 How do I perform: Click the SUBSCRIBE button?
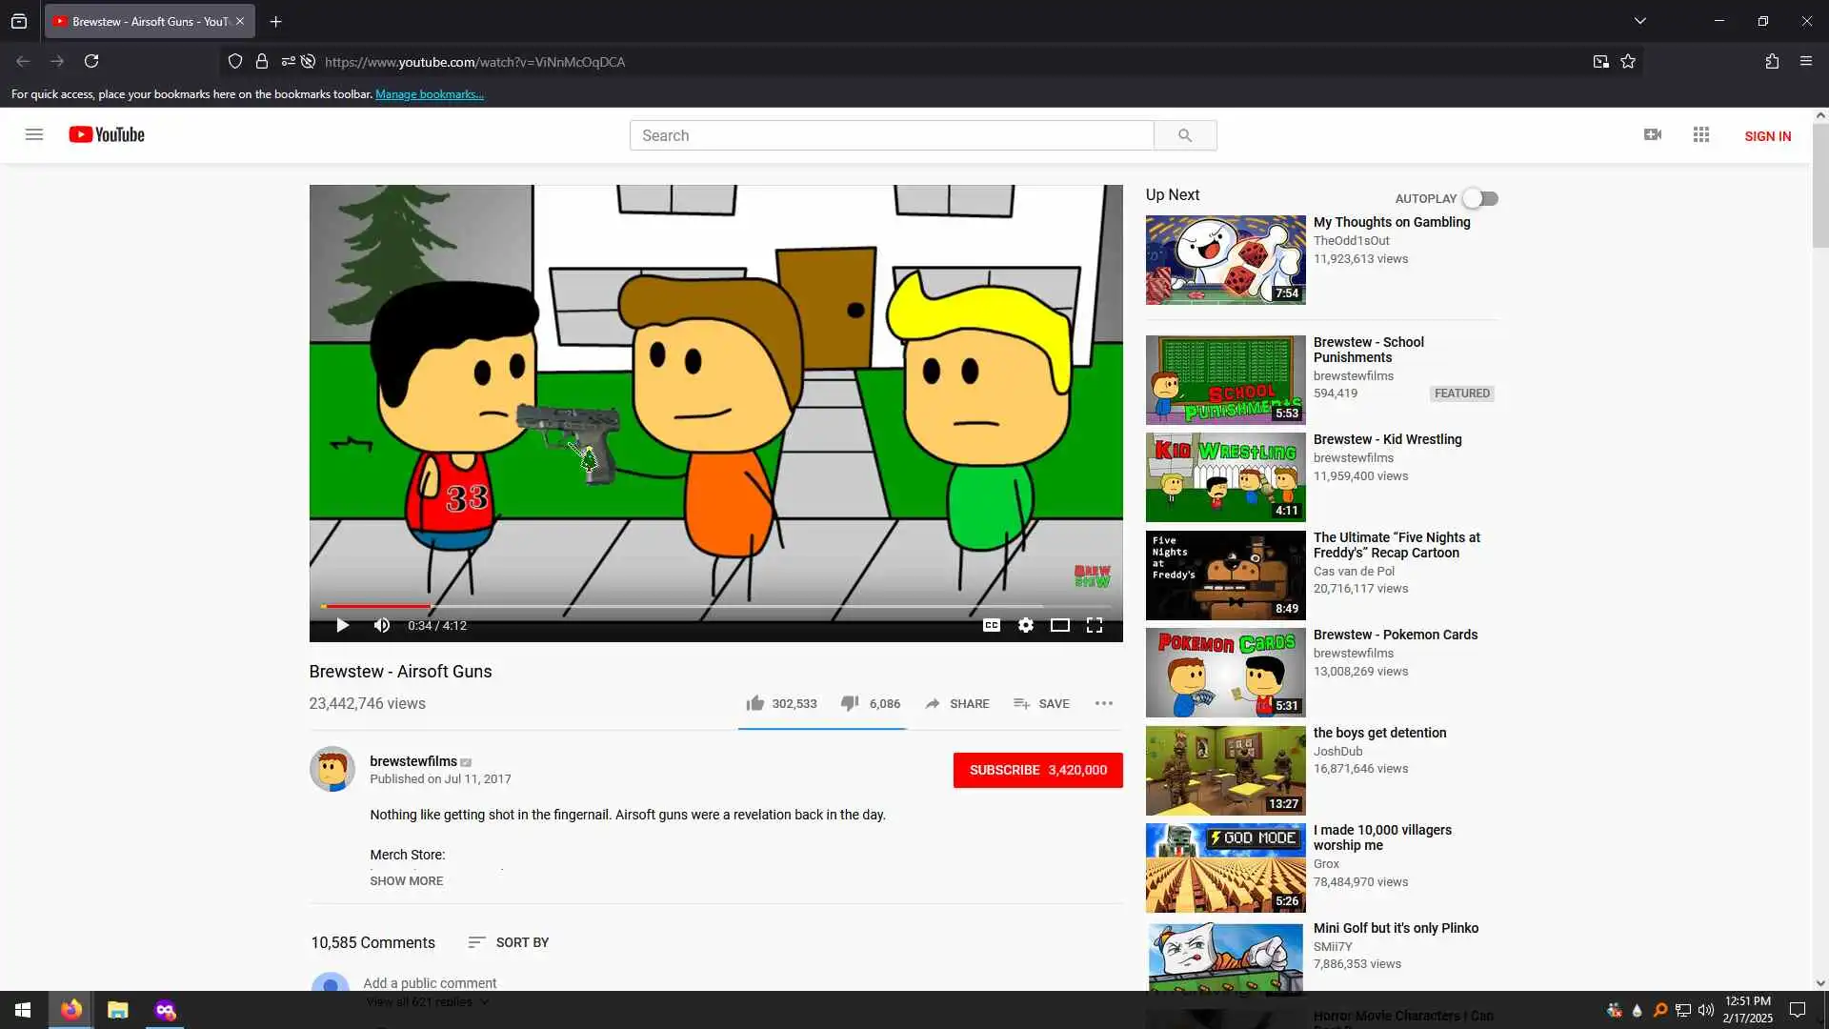pyautogui.click(x=1037, y=770)
